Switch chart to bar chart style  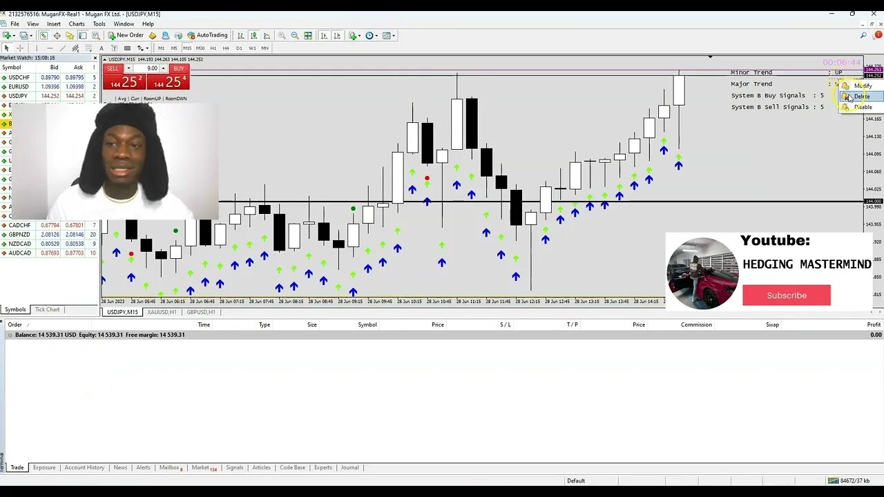pos(240,35)
